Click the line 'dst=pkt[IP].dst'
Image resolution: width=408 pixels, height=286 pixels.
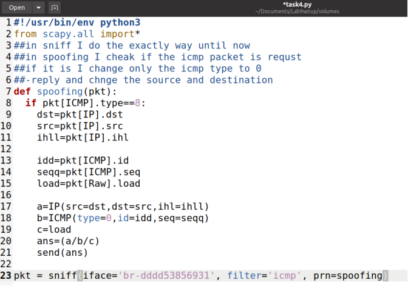click(80, 115)
